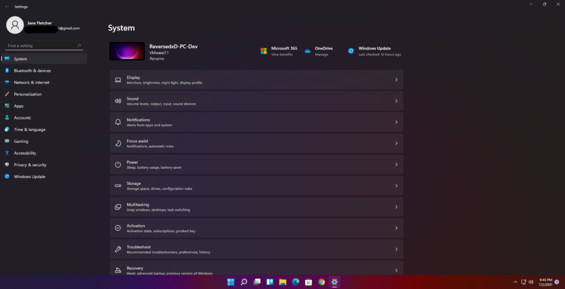Open the Apps settings section
Viewport: 565px width, 289px height.
(x=44, y=106)
